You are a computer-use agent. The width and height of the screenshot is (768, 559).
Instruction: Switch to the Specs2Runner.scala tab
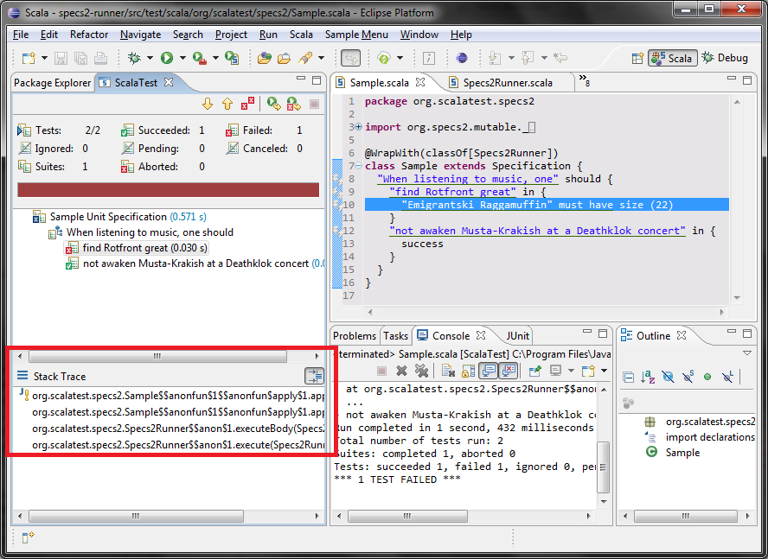click(x=507, y=83)
